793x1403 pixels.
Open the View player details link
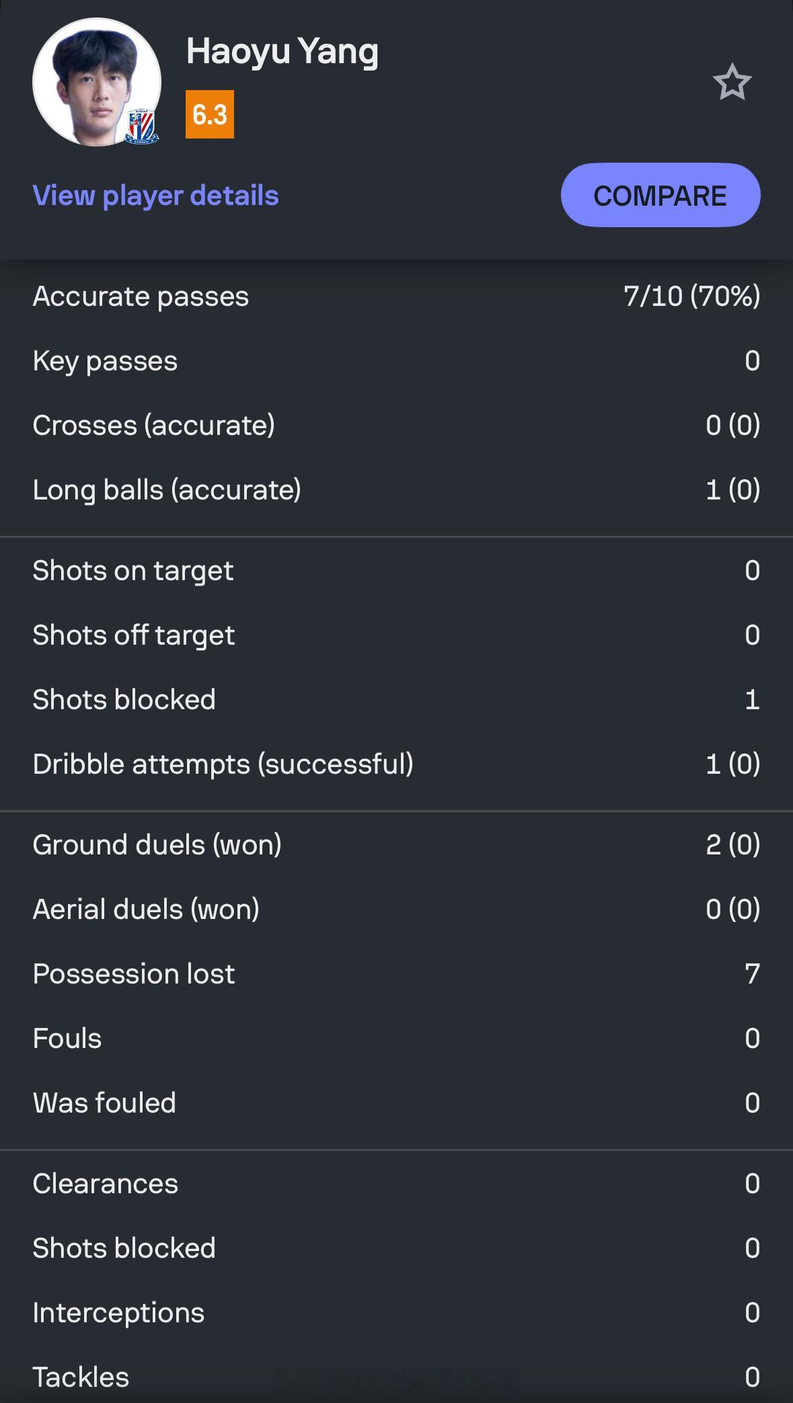coord(155,196)
